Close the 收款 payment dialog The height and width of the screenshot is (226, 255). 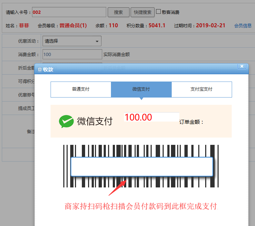click(242, 66)
